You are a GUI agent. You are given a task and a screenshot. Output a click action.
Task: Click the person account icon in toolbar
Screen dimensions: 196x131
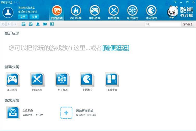click(x=38, y=24)
